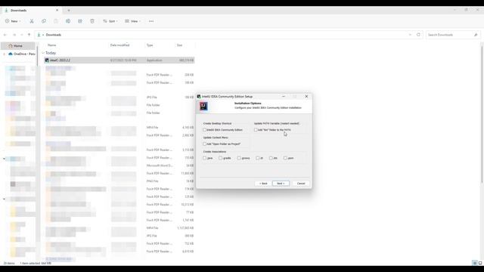The width and height of the screenshot is (484, 272).
Task: Check the .groovy association box
Action: [239, 158]
